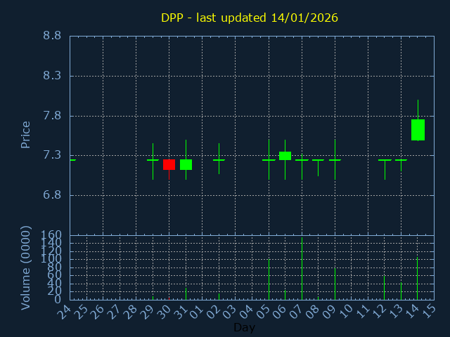Click the 8.8 price tick label
Viewport: 450px width, 337px height.
click(51, 36)
